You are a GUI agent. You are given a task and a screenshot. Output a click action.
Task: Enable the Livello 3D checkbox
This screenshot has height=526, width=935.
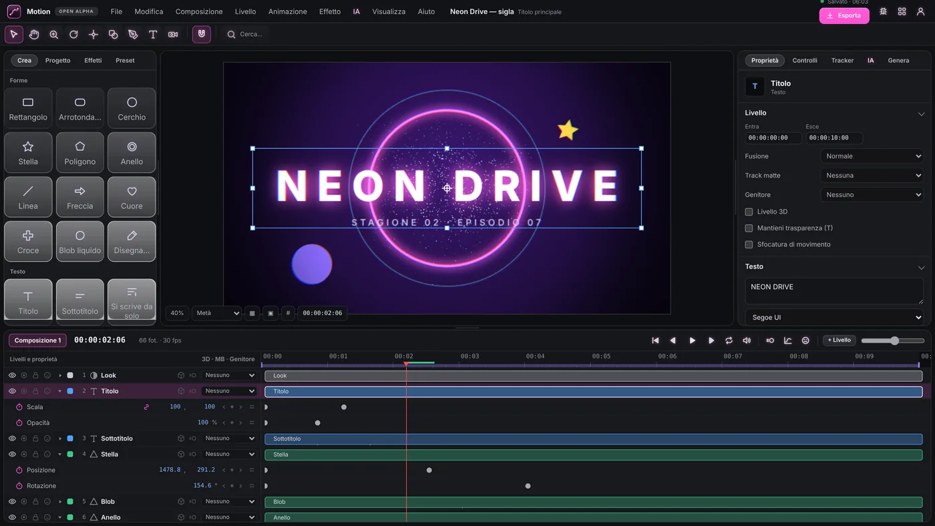click(x=749, y=212)
